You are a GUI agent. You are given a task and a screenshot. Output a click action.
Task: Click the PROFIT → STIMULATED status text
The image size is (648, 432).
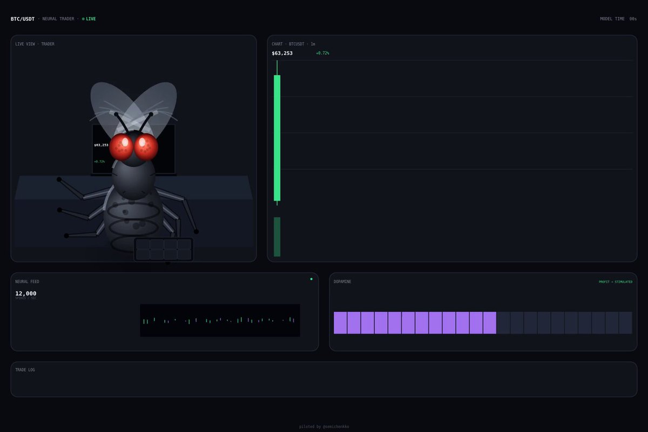coord(616,282)
